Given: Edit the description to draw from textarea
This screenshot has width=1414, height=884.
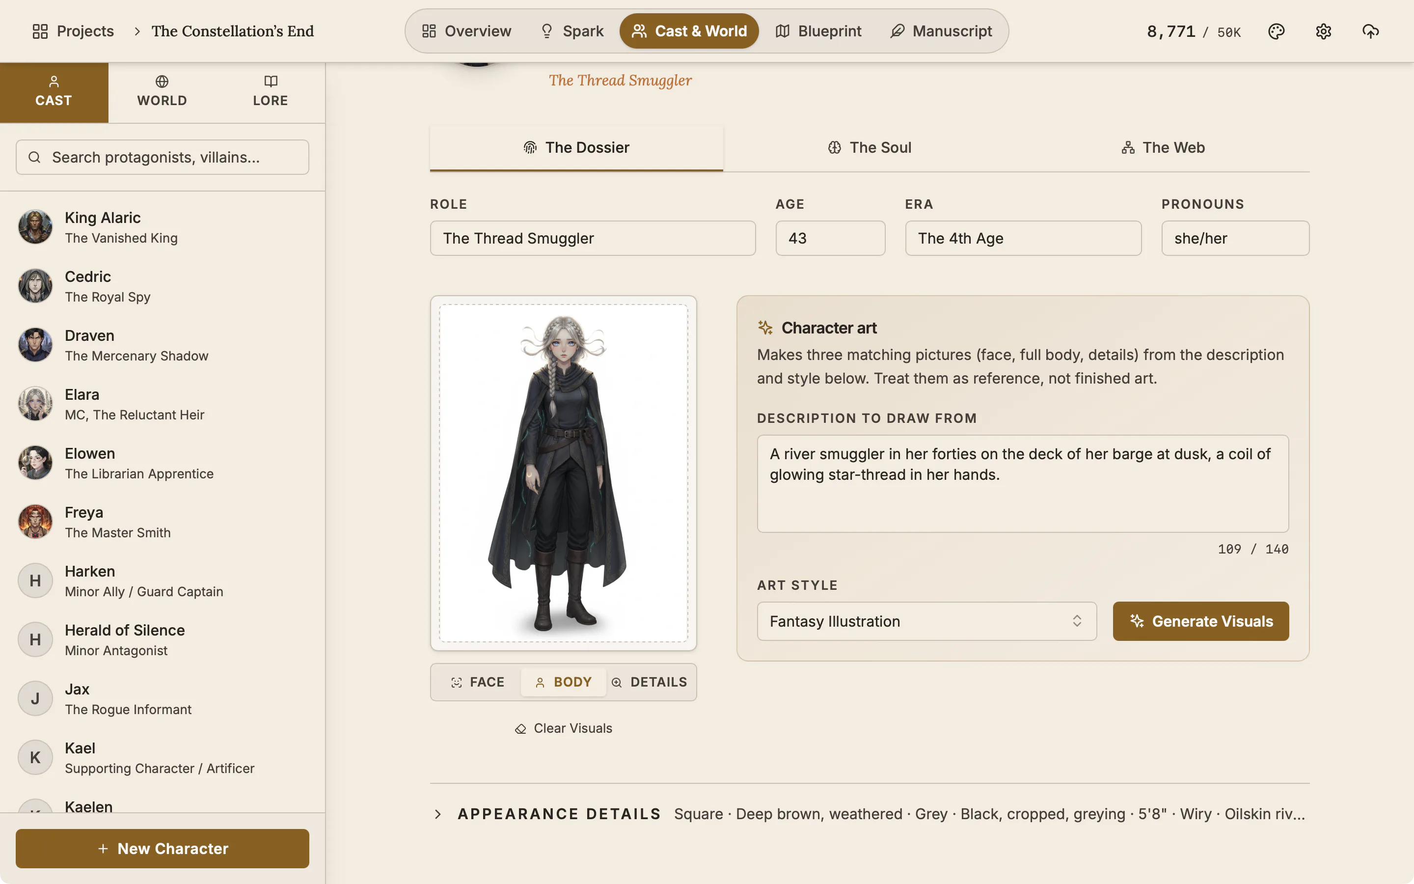Looking at the screenshot, I should coord(1023,484).
